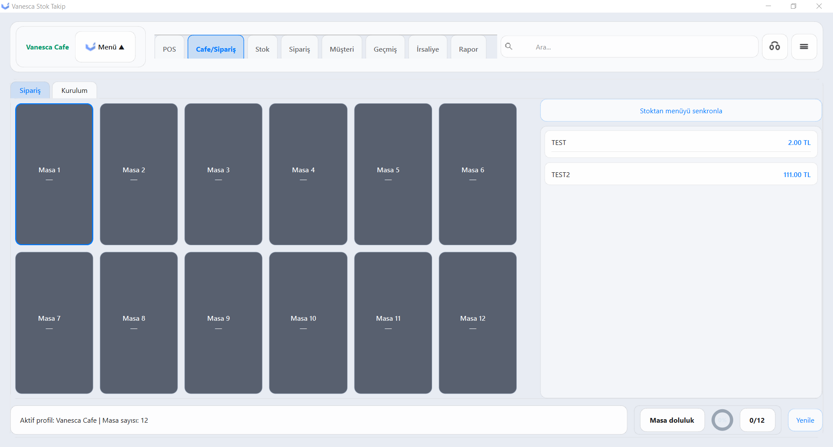
Task: Click the Yenile button
Action: [805, 420]
